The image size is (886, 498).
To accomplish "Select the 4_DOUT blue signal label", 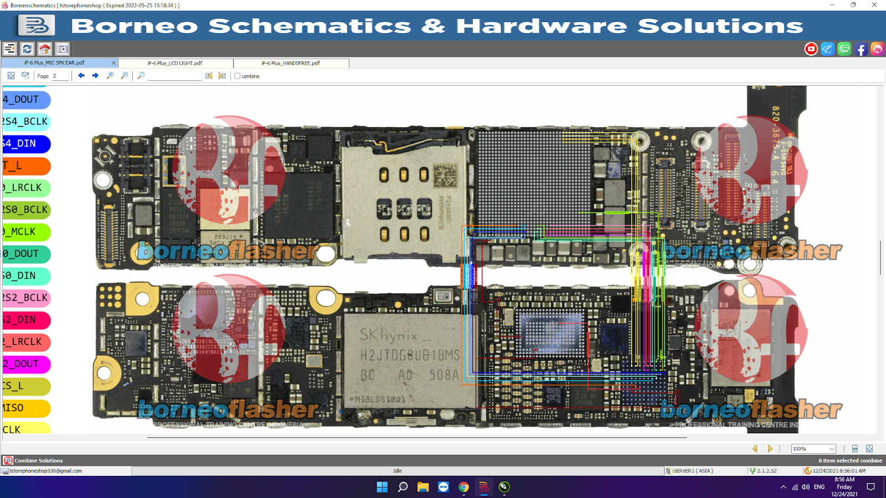I will 27,100.
